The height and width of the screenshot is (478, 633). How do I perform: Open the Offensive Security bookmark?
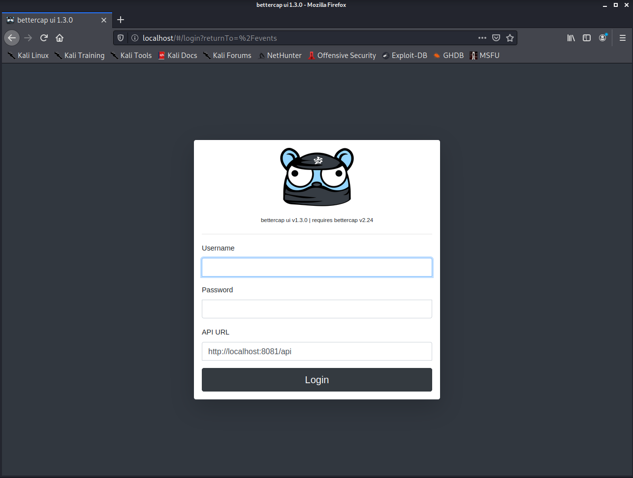[x=342, y=56]
